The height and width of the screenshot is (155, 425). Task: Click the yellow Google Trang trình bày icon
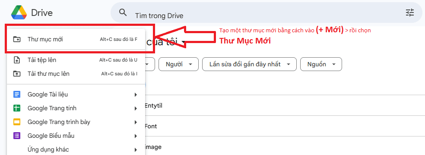pos(17,122)
